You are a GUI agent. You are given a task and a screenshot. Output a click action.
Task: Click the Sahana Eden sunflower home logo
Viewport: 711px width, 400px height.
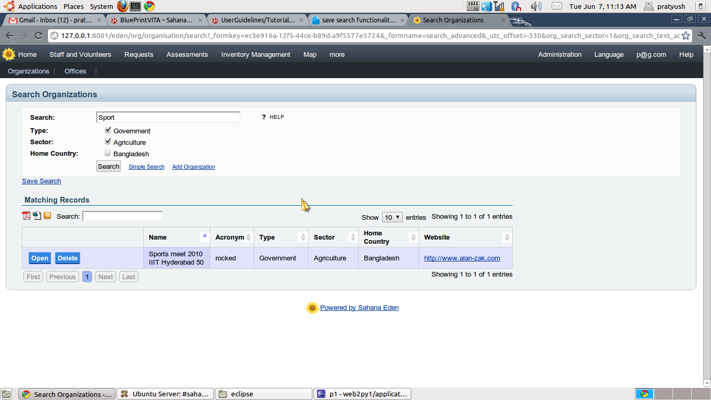pos(8,54)
